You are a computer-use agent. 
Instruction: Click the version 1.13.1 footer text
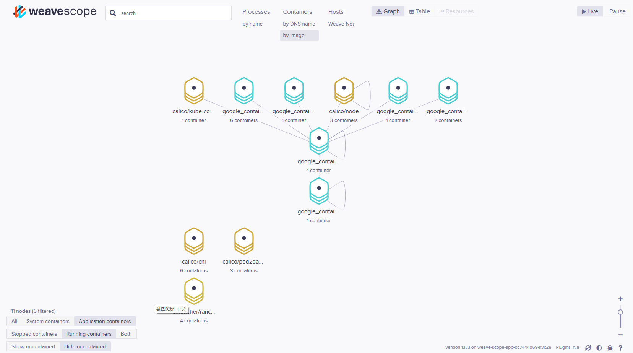point(498,347)
